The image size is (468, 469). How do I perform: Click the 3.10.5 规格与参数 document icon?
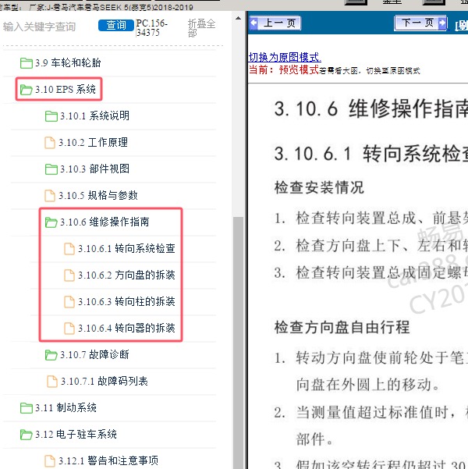tap(50, 196)
